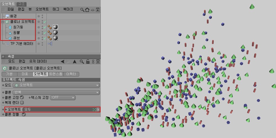
Task: Toggle the green checkmark of 클로너 오브젝트
Action: 45,22
